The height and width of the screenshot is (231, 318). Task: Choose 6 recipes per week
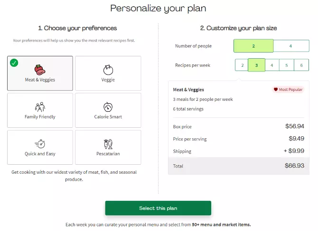coord(301,65)
